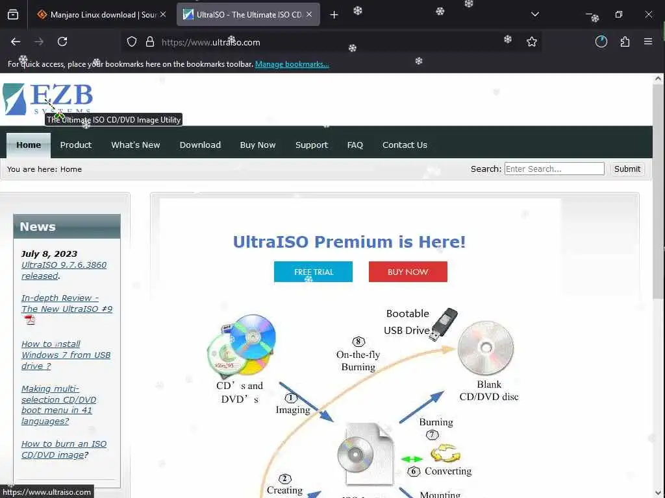Reload the current page
Screen dimensions: 665x498
click(62, 41)
